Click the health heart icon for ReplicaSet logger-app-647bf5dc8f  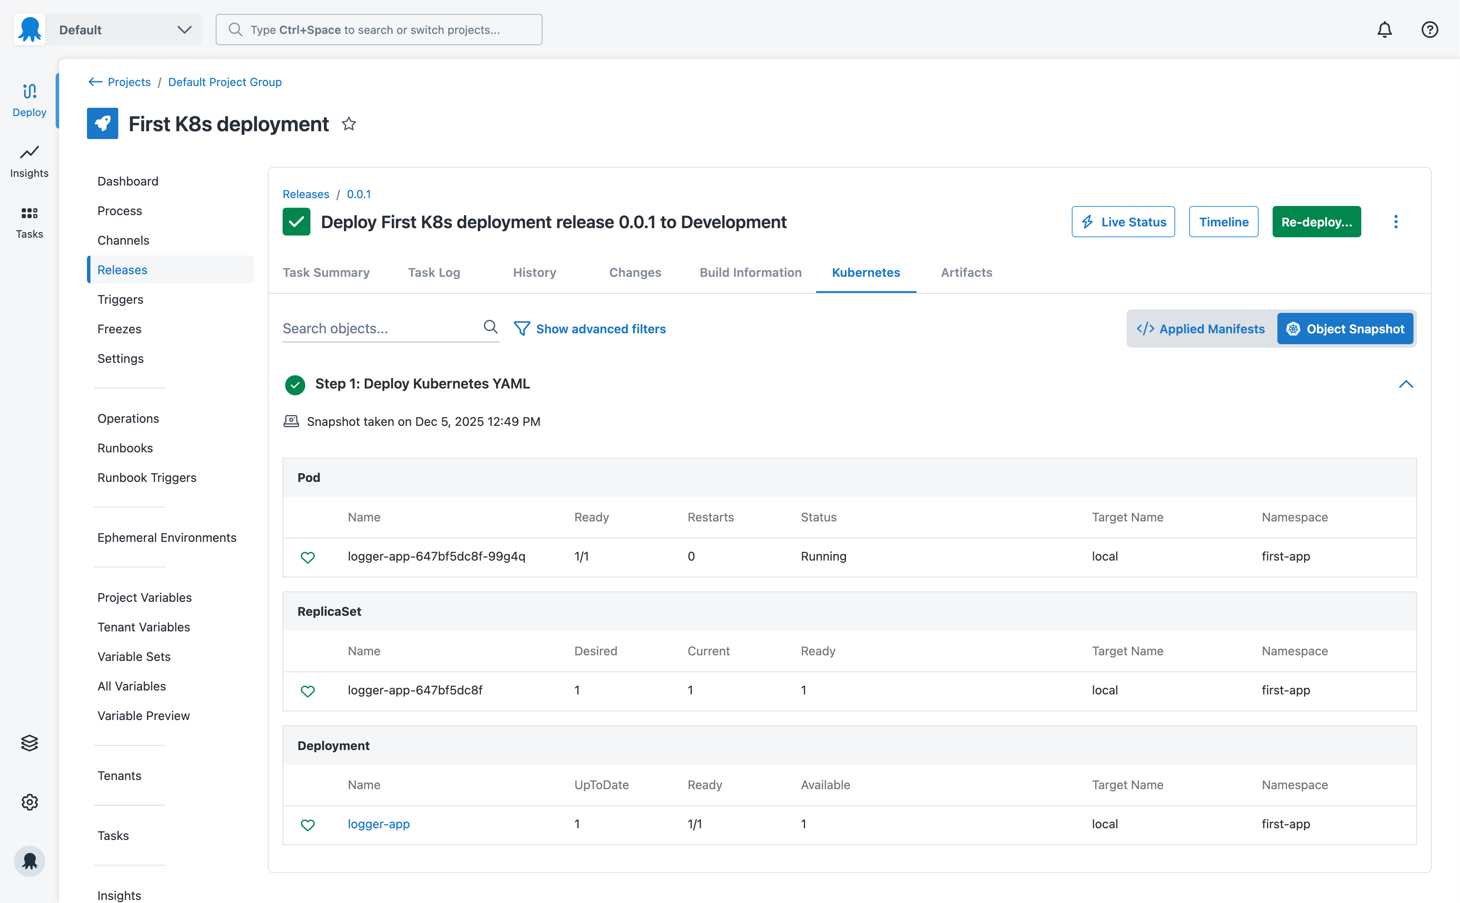(x=308, y=691)
